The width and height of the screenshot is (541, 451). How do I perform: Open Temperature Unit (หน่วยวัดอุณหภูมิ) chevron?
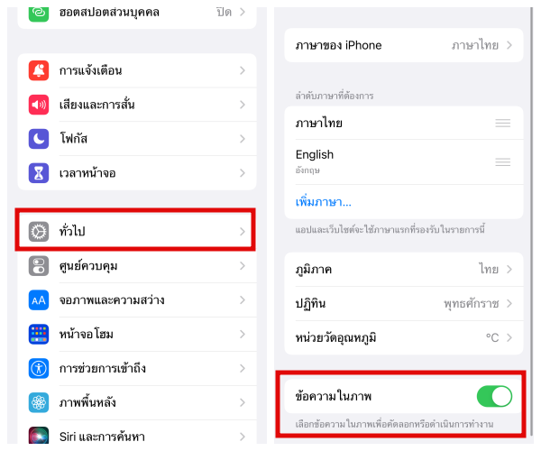[509, 337]
